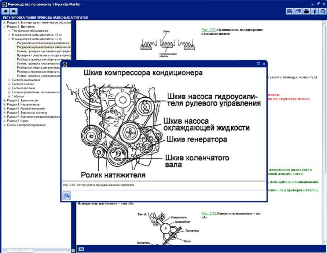This screenshot has width=327, height=253.
Task: Click the small status bar icon at bottom
Action: (81, 249)
